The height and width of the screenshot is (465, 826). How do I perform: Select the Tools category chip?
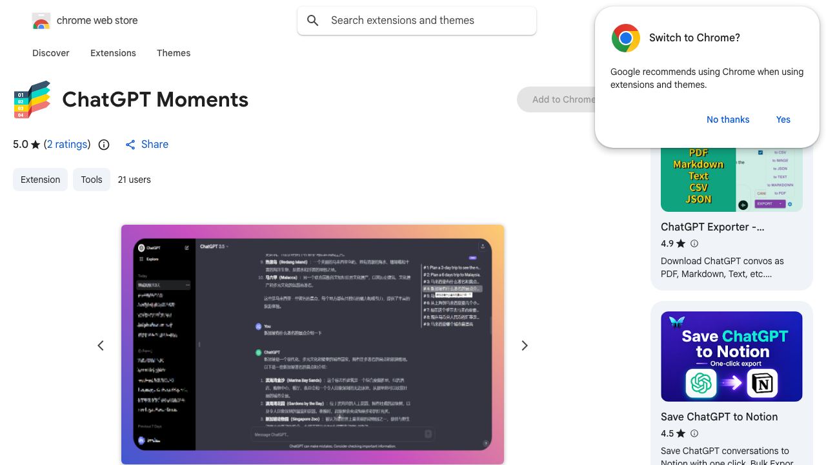click(92, 180)
